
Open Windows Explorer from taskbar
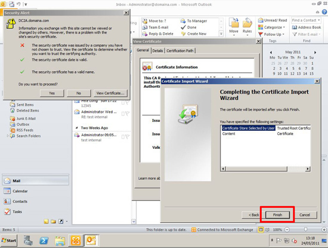pos(60,241)
